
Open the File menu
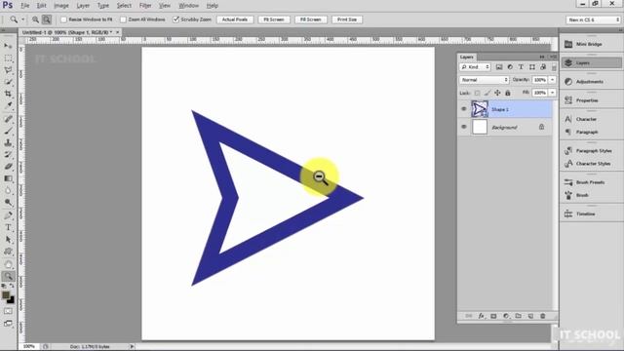24,6
